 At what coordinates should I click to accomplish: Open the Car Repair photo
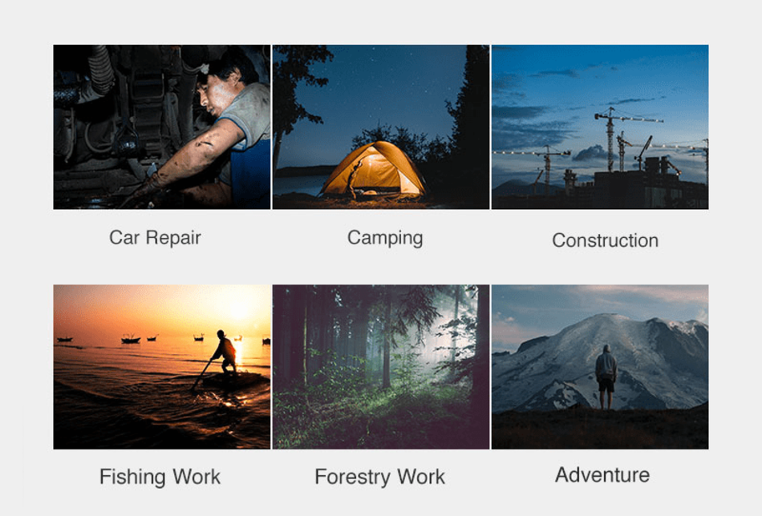point(162,127)
